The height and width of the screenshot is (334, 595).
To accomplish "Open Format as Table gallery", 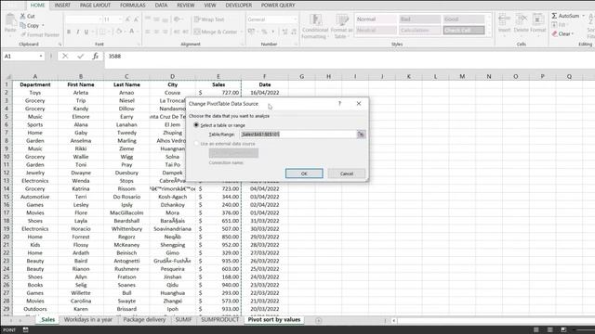I will 341,26.
